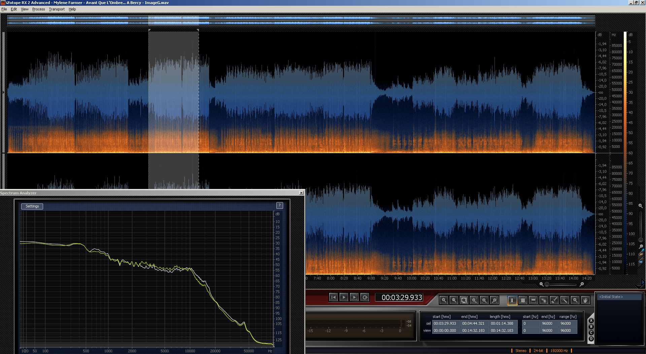646x354 pixels.
Task: Click the blue arrows side button under vertical zoom
Action: (641, 262)
